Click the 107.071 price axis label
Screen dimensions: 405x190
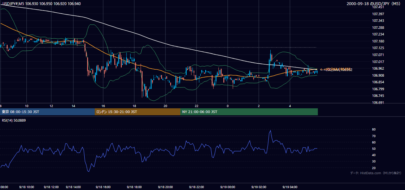(x=378, y=55)
